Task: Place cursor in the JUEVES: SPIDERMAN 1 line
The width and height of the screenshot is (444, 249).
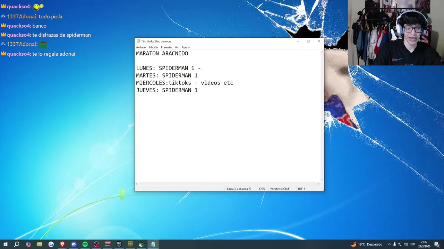Action: 167,90
